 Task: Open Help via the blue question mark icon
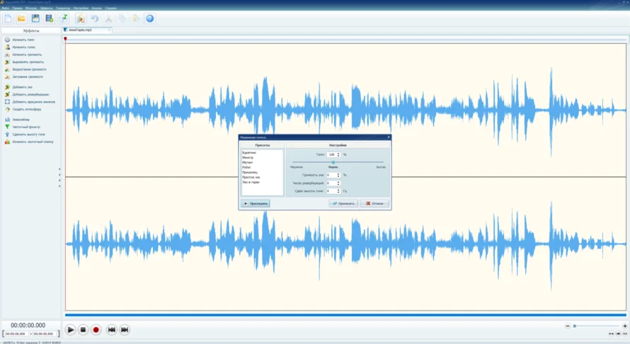click(149, 18)
